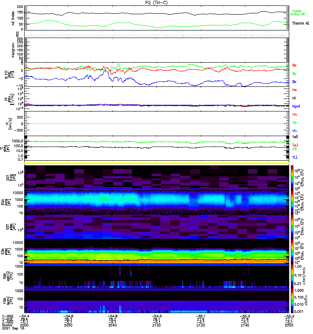
Task: Click the green "Ti‖" temperature legend label
Action: point(294,149)
